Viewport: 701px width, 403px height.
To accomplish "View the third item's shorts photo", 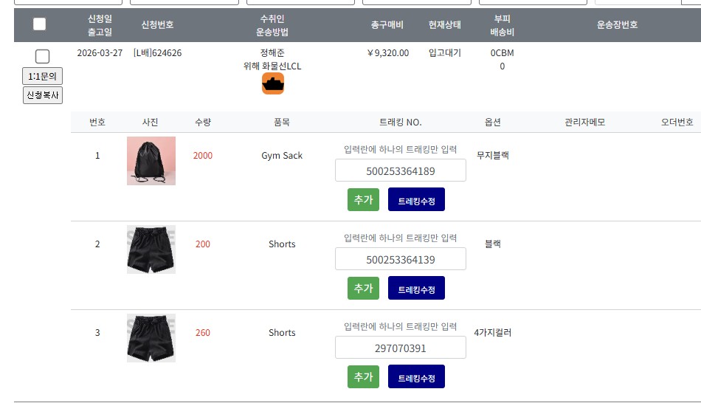I will [151, 338].
